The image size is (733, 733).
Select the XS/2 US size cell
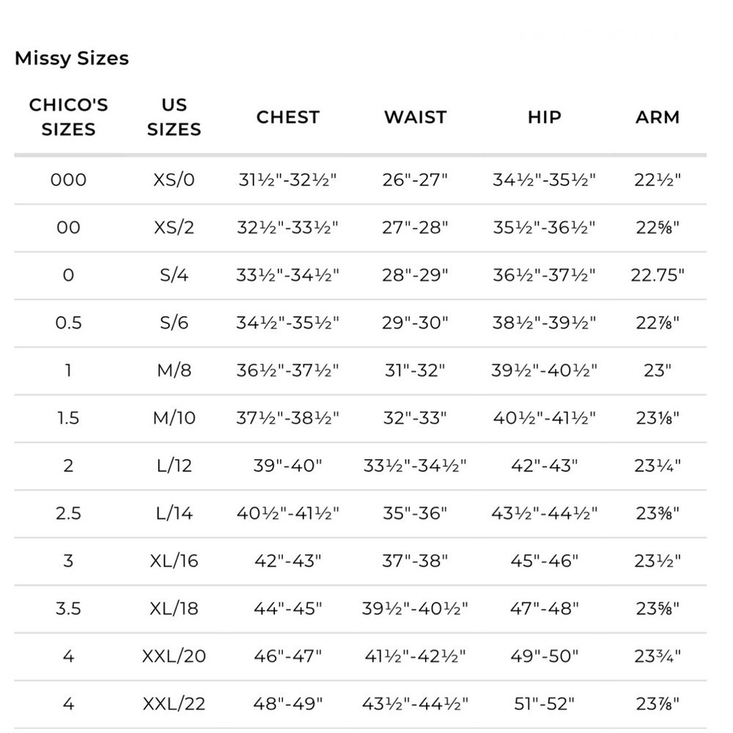174,228
